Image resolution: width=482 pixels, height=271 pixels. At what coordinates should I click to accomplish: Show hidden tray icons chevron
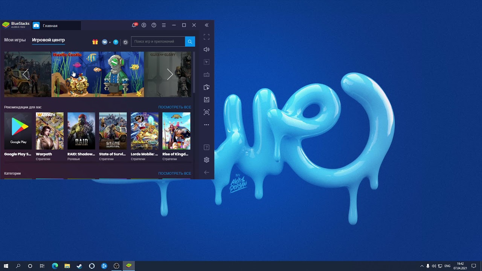[x=422, y=266]
